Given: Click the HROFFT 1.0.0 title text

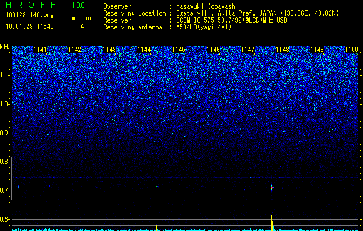Looking at the screenshot, I should pyautogui.click(x=46, y=5).
